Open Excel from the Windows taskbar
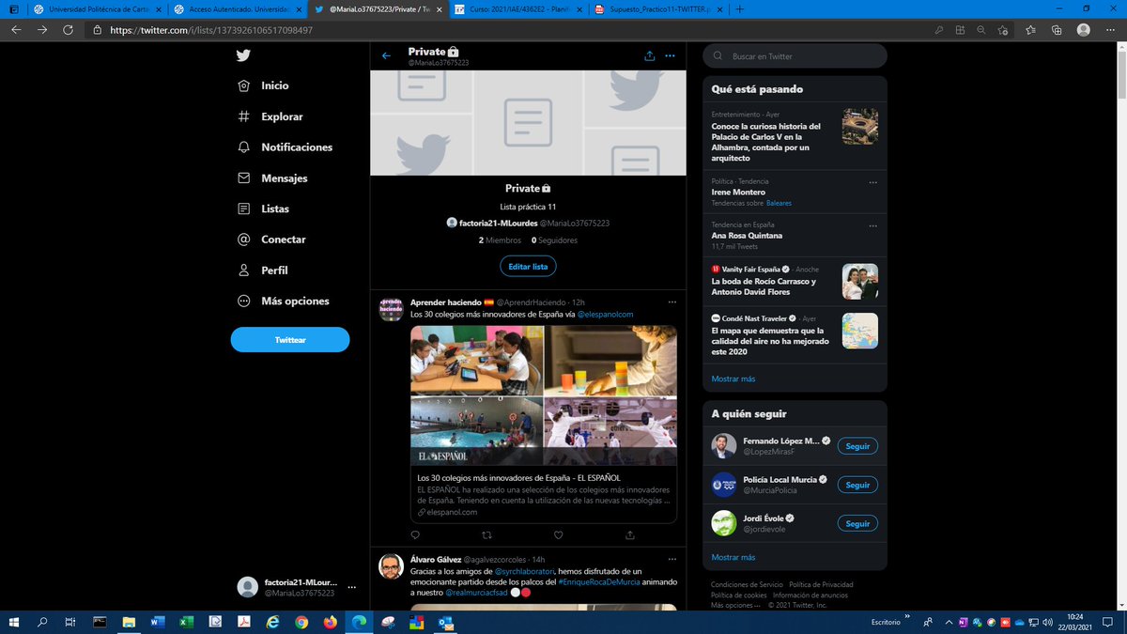 point(186,622)
